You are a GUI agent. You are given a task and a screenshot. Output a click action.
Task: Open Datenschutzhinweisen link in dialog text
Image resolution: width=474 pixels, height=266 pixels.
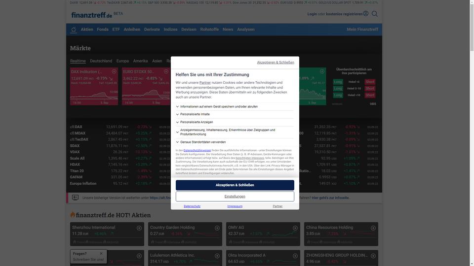[x=197, y=150]
